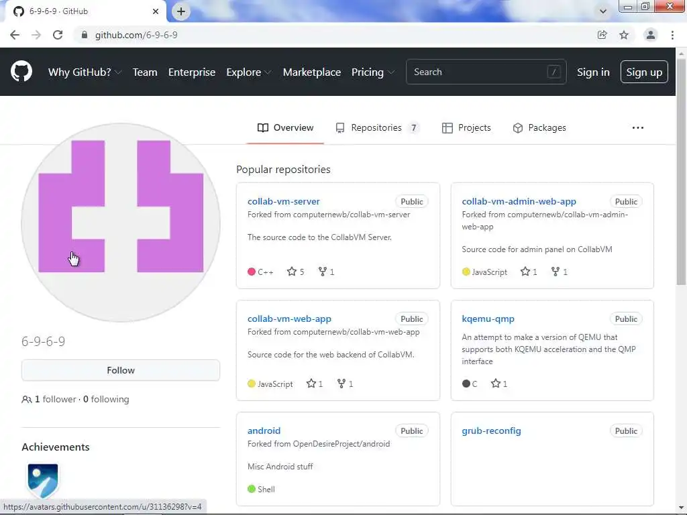Click the pink identicon profile avatar
687x515 pixels.
pos(121,223)
